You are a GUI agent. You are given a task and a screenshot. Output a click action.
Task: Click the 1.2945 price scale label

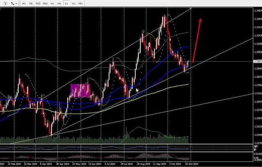(257, 68)
